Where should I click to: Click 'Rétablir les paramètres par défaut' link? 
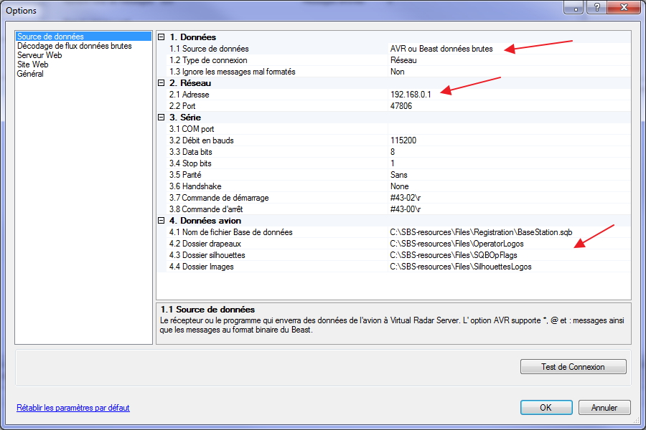click(x=73, y=408)
